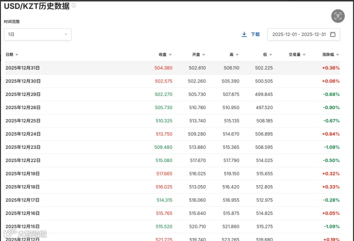Screen dimensions: 354x241
Task: Click the high value 519.150
Action: (231, 174)
